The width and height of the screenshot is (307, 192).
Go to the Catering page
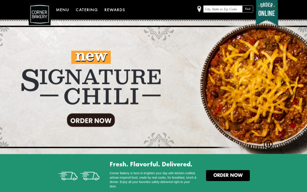pos(87,10)
